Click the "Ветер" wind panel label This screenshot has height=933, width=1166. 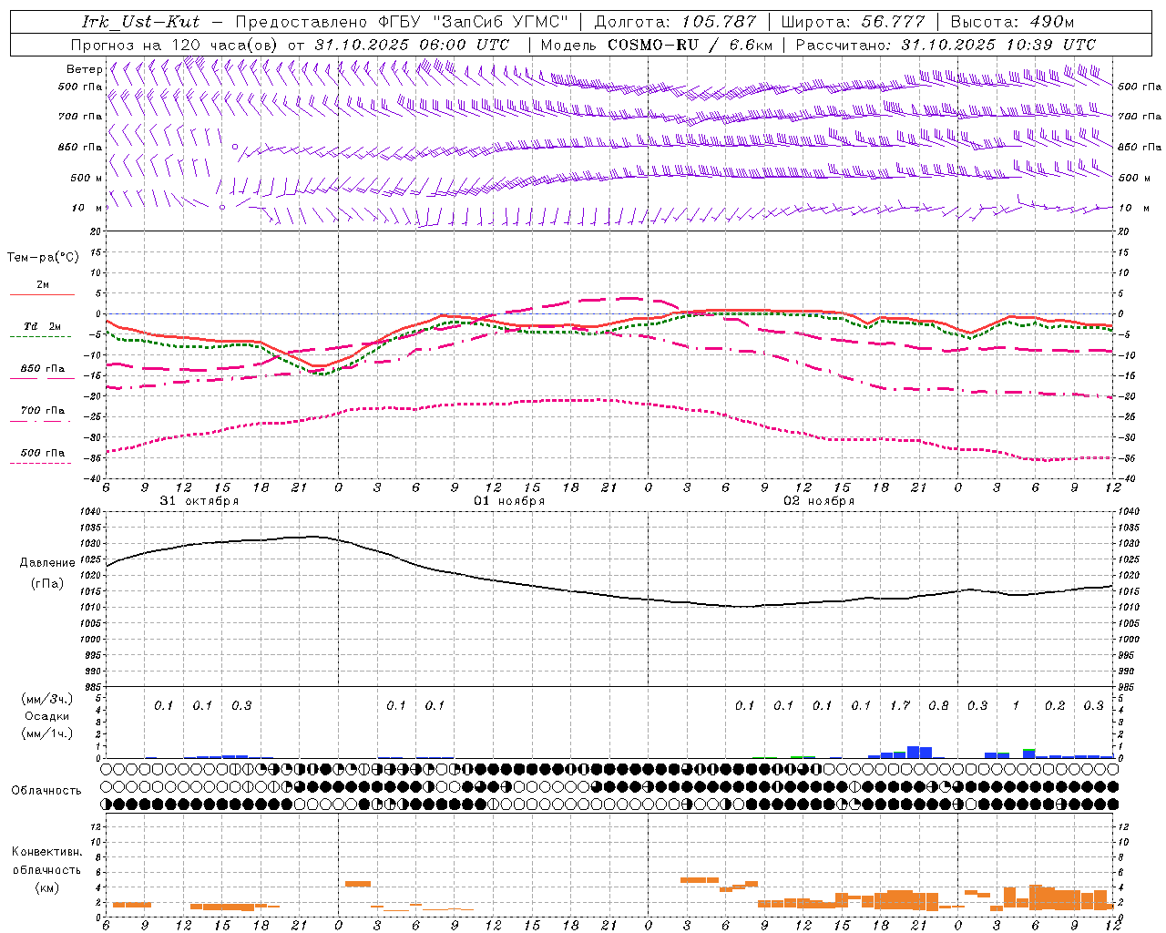click(x=84, y=69)
